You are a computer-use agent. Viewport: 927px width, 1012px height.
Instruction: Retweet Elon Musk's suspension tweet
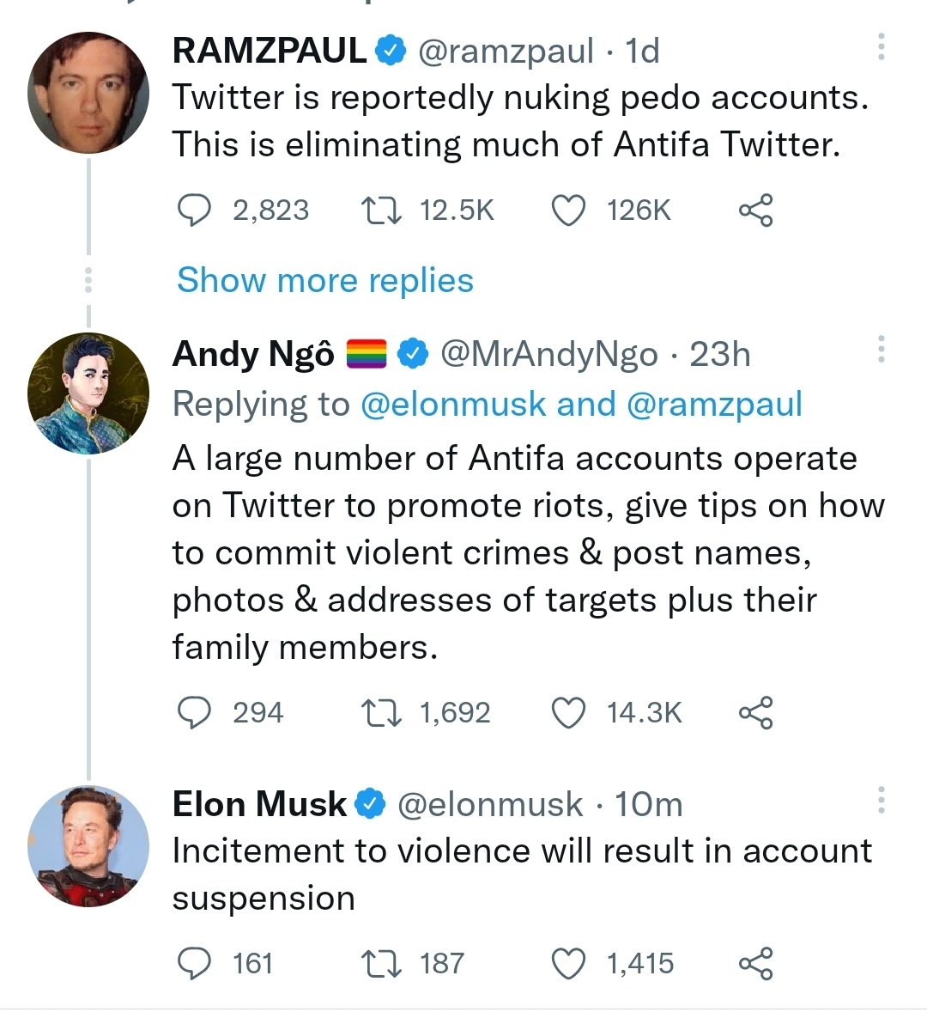(380, 964)
